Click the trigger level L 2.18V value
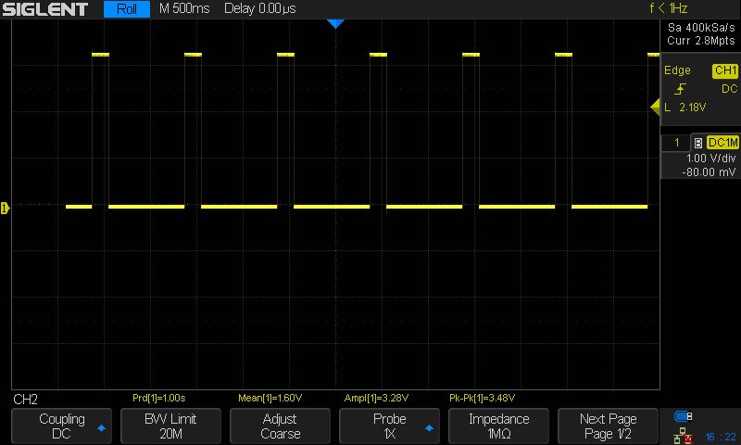The image size is (741, 445). (x=685, y=108)
